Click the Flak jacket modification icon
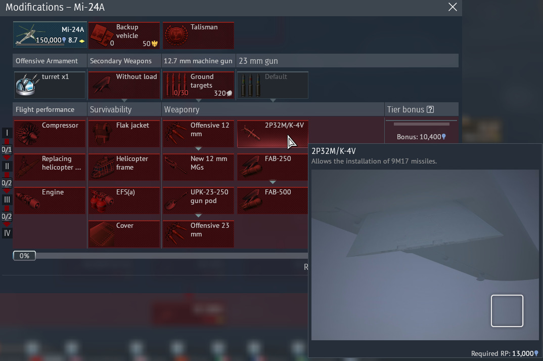The image size is (543, 361). coord(102,134)
